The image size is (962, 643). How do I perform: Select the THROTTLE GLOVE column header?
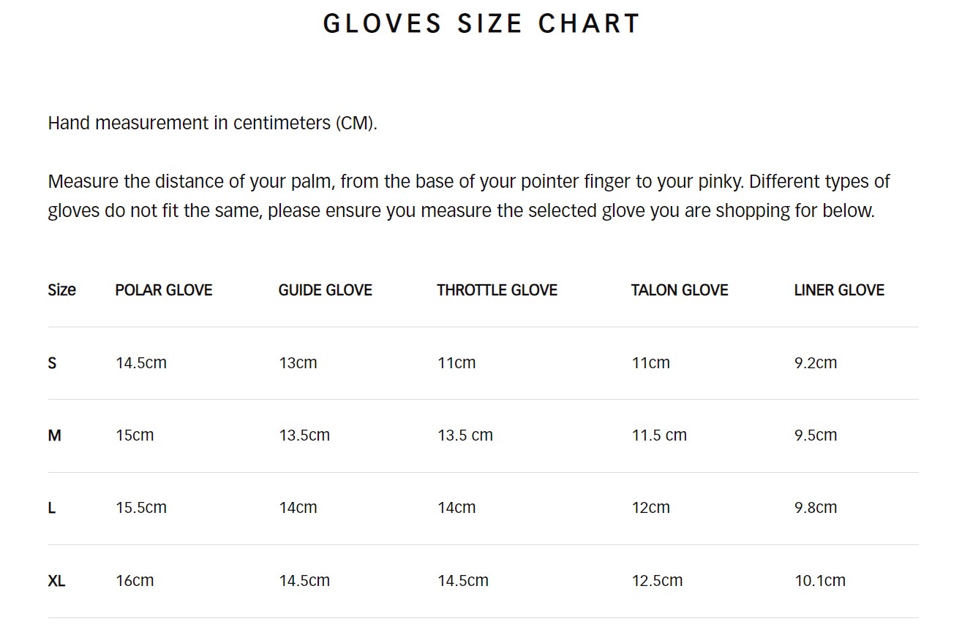pyautogui.click(x=497, y=290)
